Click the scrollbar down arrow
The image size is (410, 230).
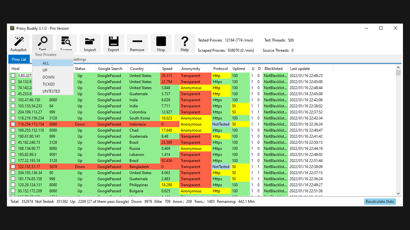tap(398, 193)
